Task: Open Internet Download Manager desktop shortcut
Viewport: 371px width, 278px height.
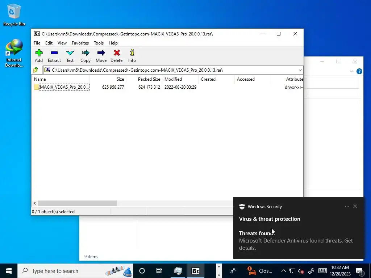Action: pos(14,53)
